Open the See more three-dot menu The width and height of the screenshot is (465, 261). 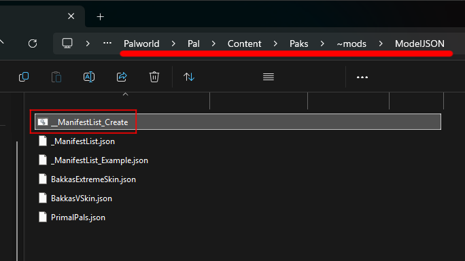[362, 77]
